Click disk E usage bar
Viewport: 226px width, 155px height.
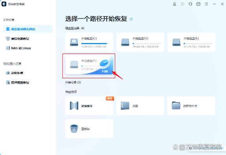pos(198,43)
